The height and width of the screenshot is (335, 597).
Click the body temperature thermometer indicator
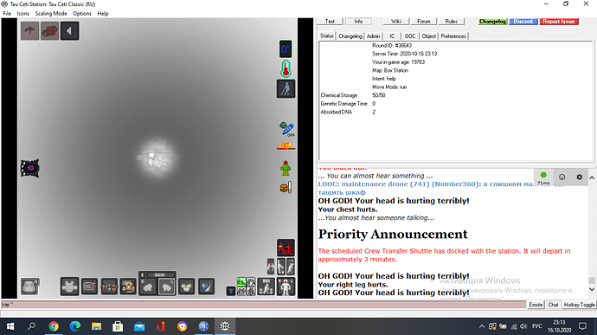(x=286, y=69)
